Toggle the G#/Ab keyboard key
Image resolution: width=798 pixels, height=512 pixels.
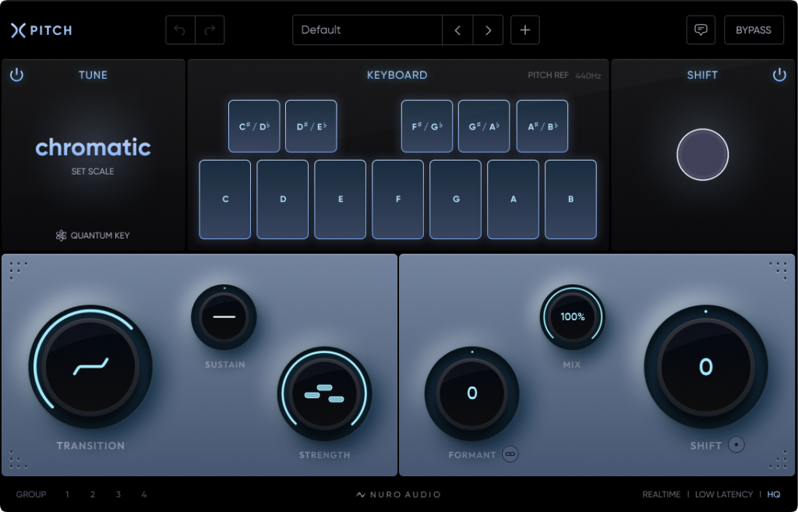point(483,126)
